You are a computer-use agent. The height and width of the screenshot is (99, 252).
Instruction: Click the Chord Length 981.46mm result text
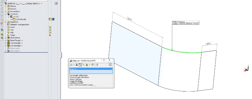coord(79,77)
